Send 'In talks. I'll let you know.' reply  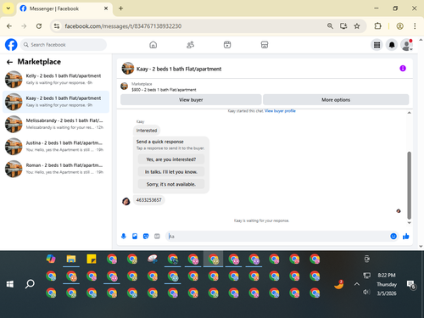(x=171, y=172)
